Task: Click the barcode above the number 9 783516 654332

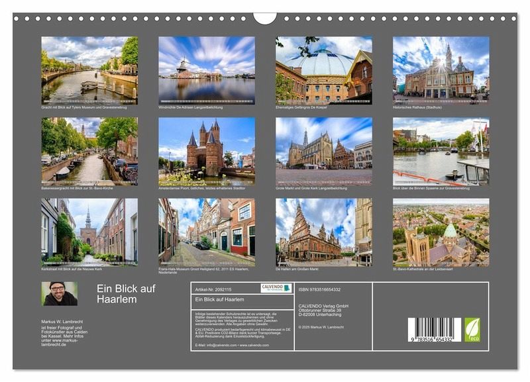Action: point(435,326)
